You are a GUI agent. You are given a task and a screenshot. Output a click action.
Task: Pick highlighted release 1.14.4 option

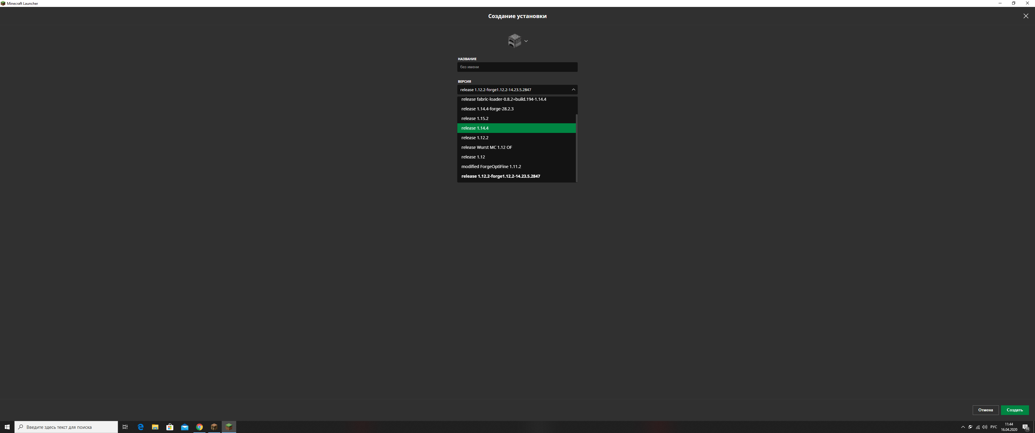(474, 128)
